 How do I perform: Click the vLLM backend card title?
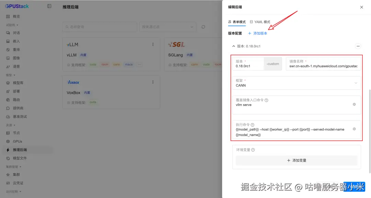pyautogui.click(x=71, y=55)
